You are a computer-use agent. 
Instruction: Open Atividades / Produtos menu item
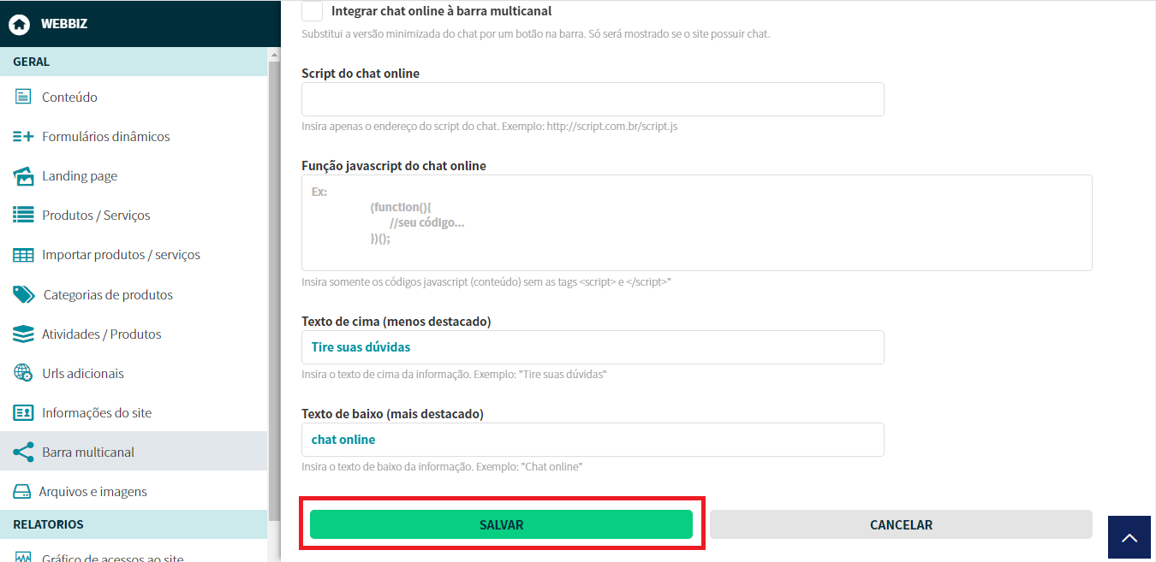pyautogui.click(x=101, y=334)
